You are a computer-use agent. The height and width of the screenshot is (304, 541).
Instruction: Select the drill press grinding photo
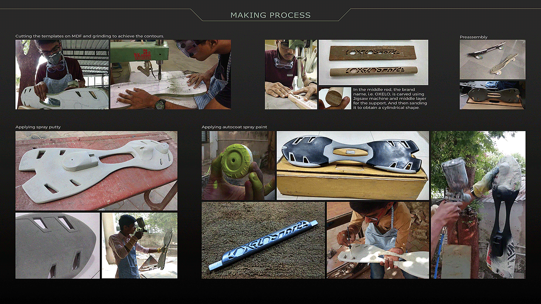coord(170,74)
